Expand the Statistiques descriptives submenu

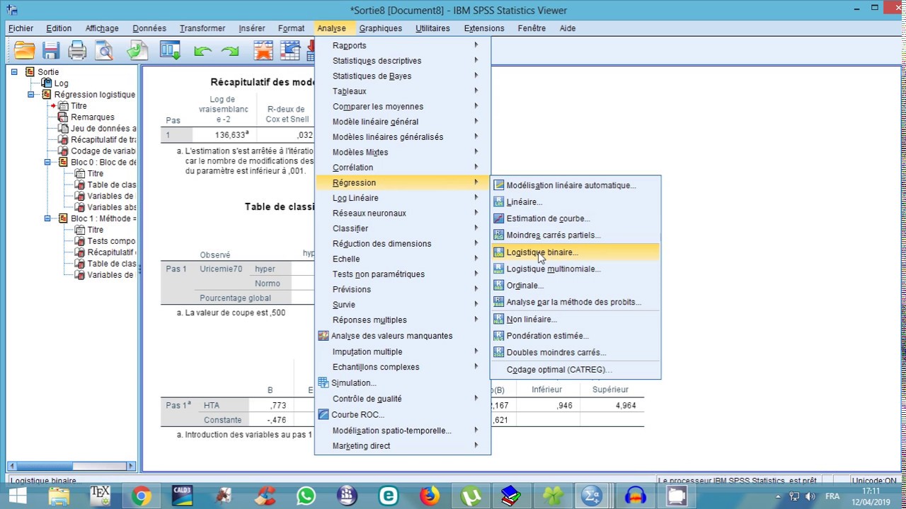point(402,61)
